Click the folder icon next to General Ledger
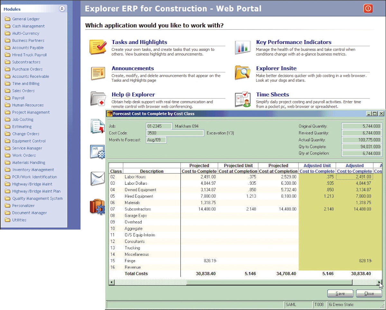The height and width of the screenshot is (310, 386). tap(8, 19)
